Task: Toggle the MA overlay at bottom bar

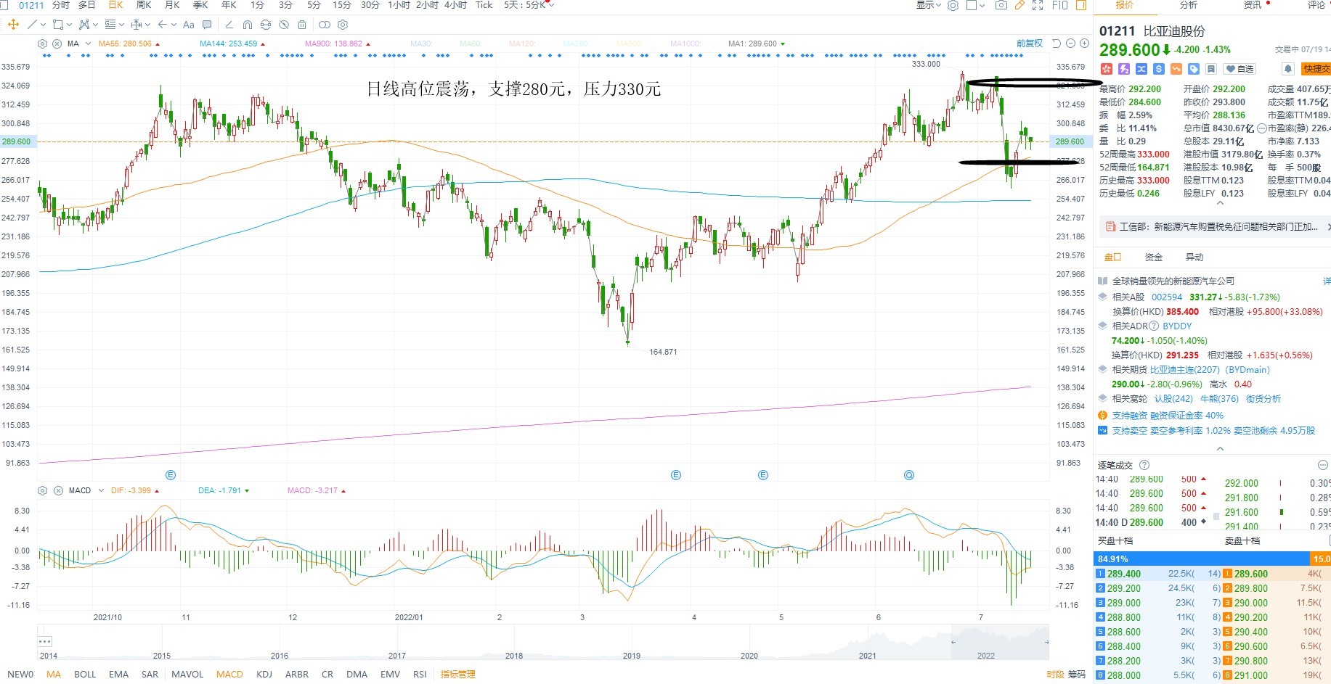Action: click(54, 675)
